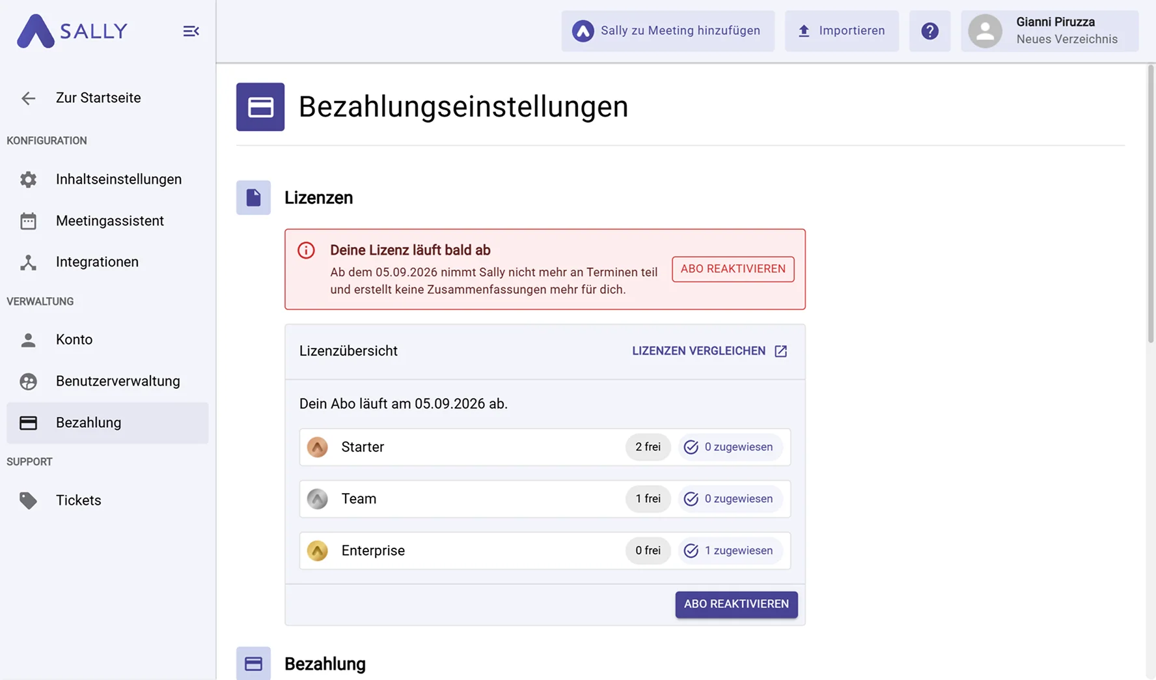Open help question mark
The width and height of the screenshot is (1156, 680).
tap(929, 31)
